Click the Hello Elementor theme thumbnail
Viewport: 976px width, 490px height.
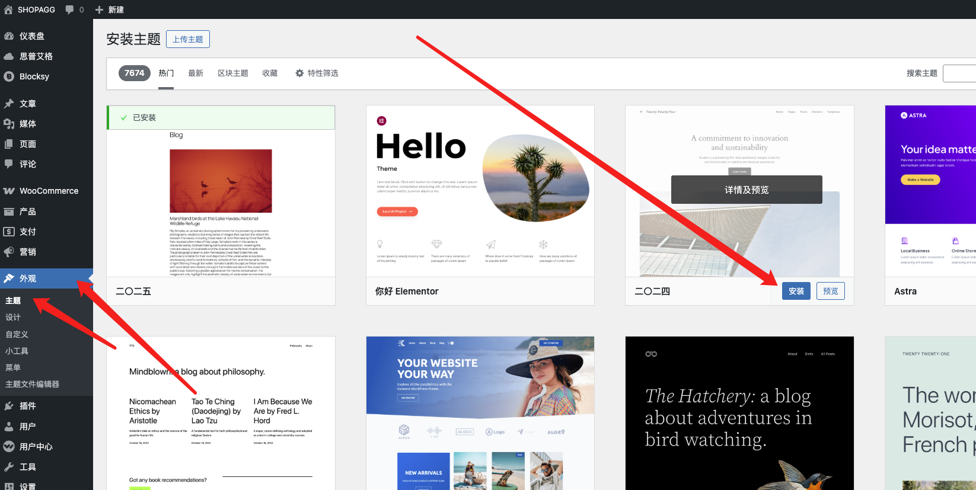pos(480,191)
